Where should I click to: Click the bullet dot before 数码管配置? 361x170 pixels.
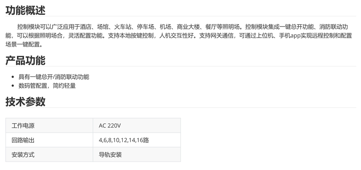point(15,86)
